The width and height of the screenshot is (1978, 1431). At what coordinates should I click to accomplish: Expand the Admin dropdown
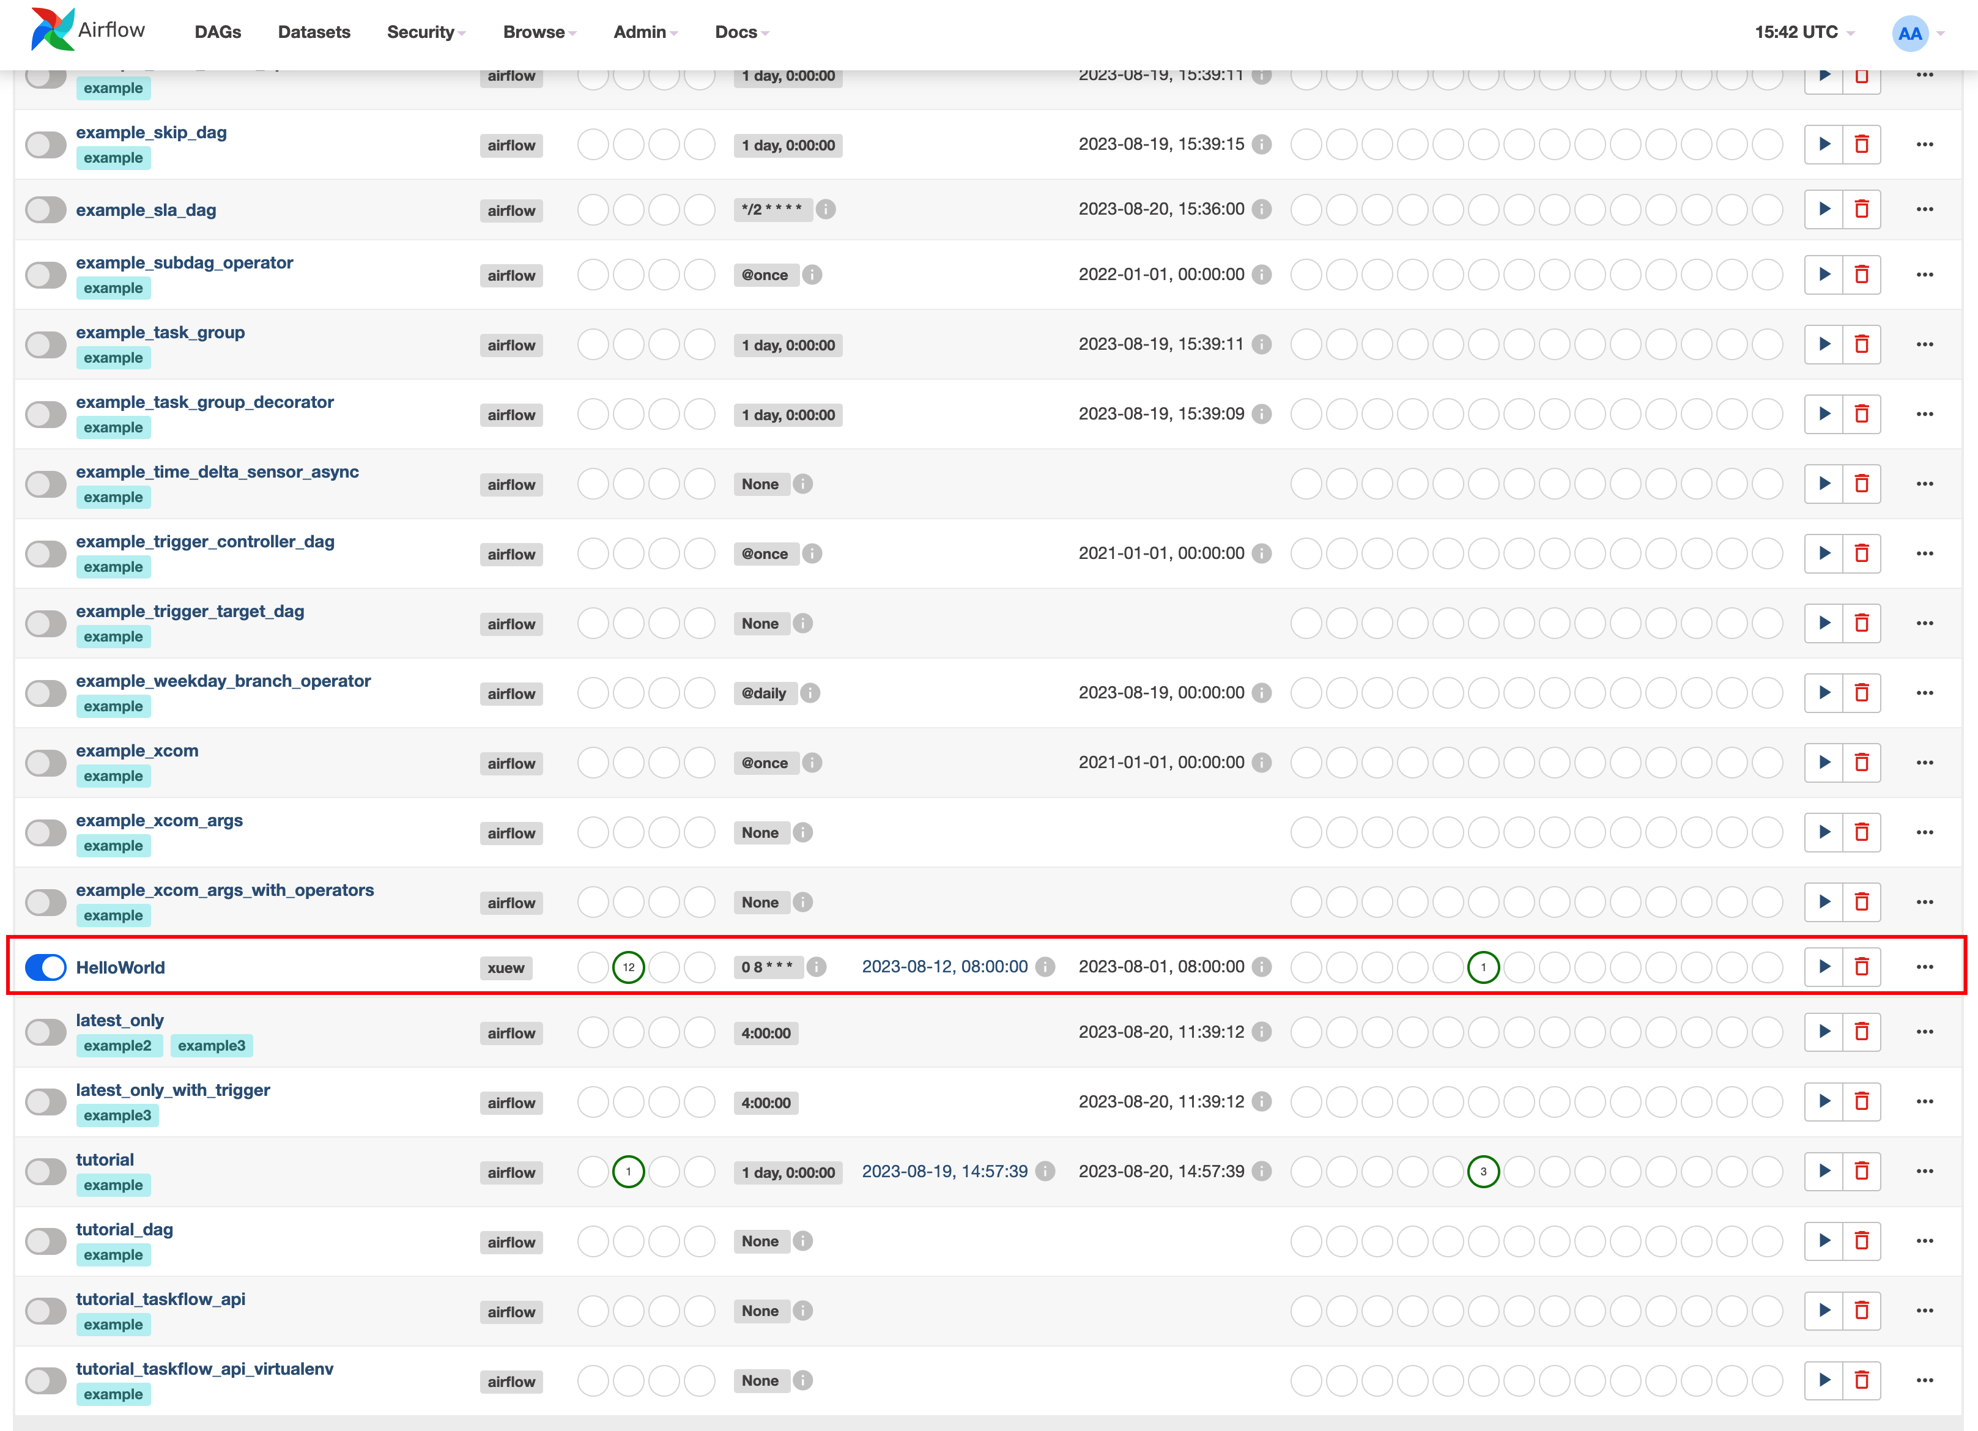(x=640, y=32)
